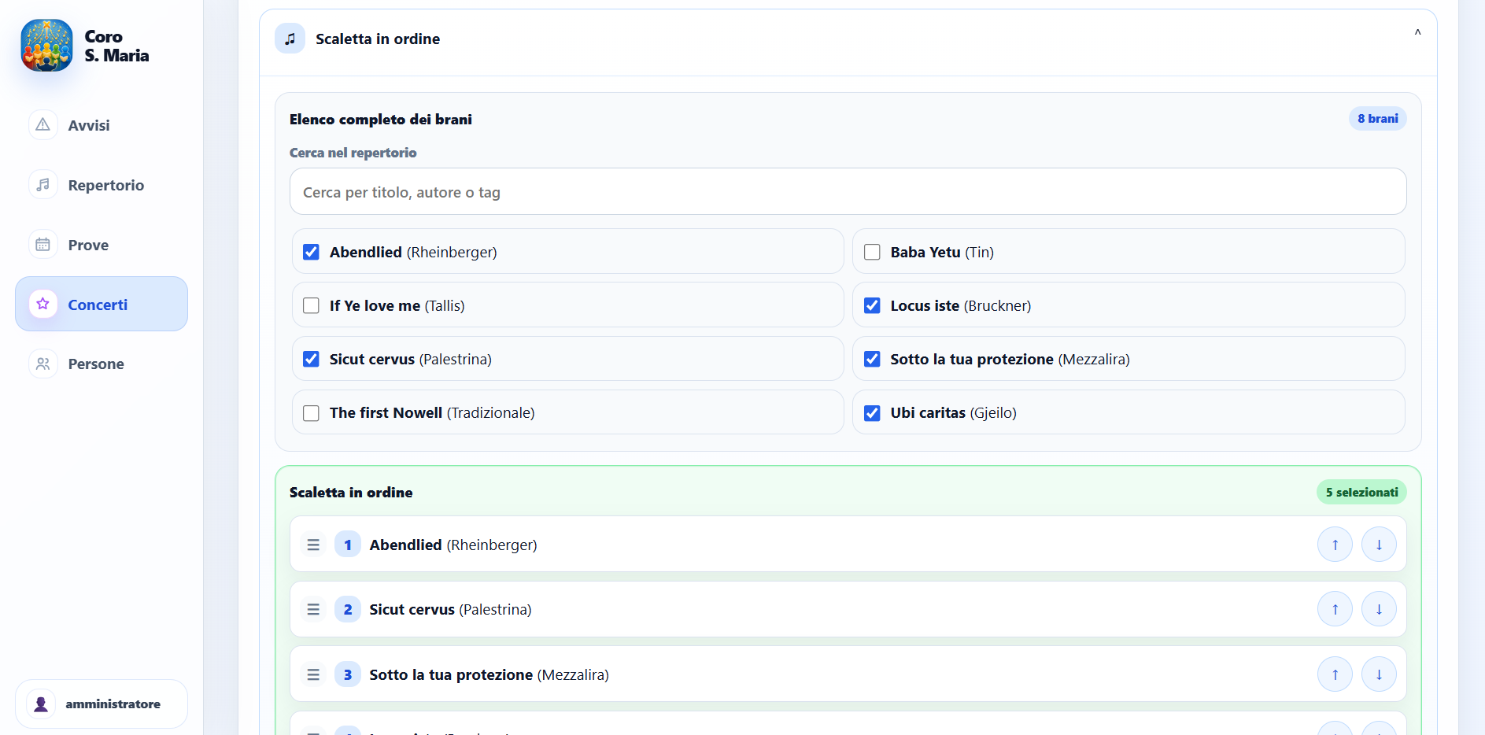
Task: Open the Avvisi menu item
Action: 102,125
